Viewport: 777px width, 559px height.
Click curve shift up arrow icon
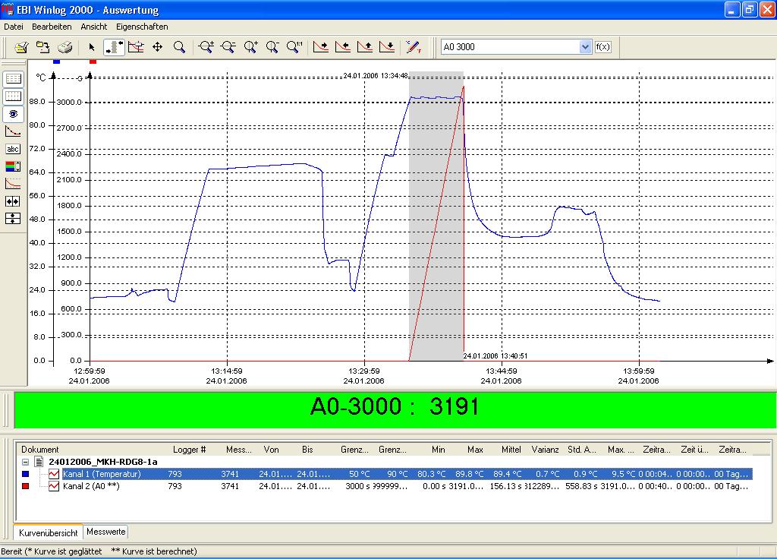tap(365, 47)
